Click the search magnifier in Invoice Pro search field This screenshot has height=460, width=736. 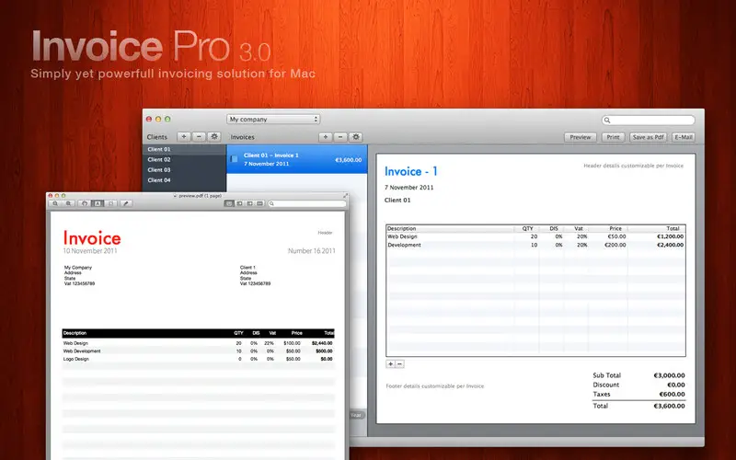[x=607, y=121]
